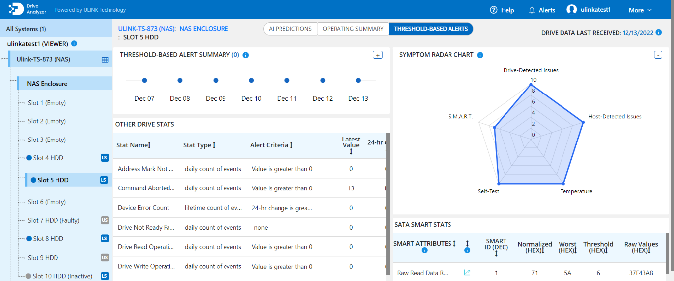674x281 pixels.
Task: Click the trend chart icon for Raw Read Data
Action: point(467,272)
